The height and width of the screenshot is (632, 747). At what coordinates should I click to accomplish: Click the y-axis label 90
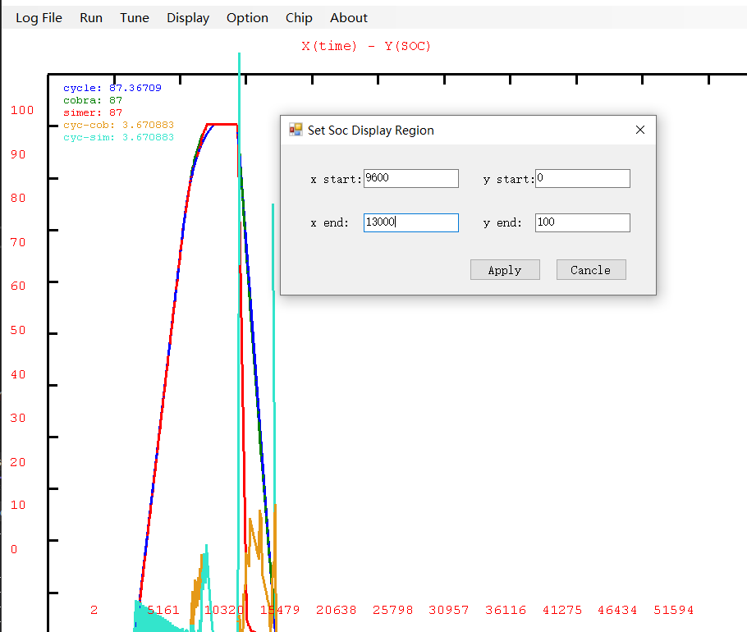pos(18,154)
